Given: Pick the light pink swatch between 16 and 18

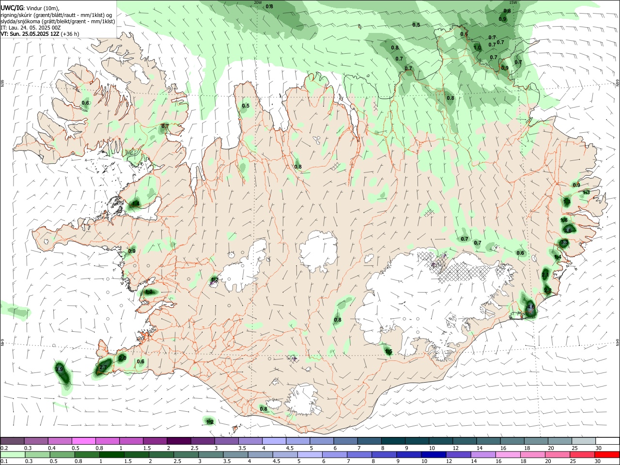Looking at the screenshot, I should (x=508, y=454).
